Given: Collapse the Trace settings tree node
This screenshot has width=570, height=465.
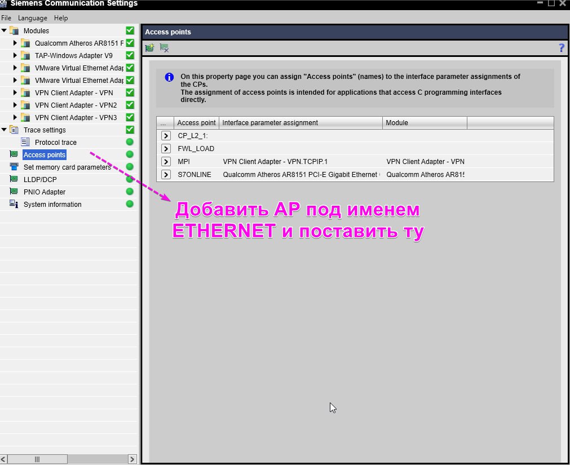Looking at the screenshot, I should point(4,130).
